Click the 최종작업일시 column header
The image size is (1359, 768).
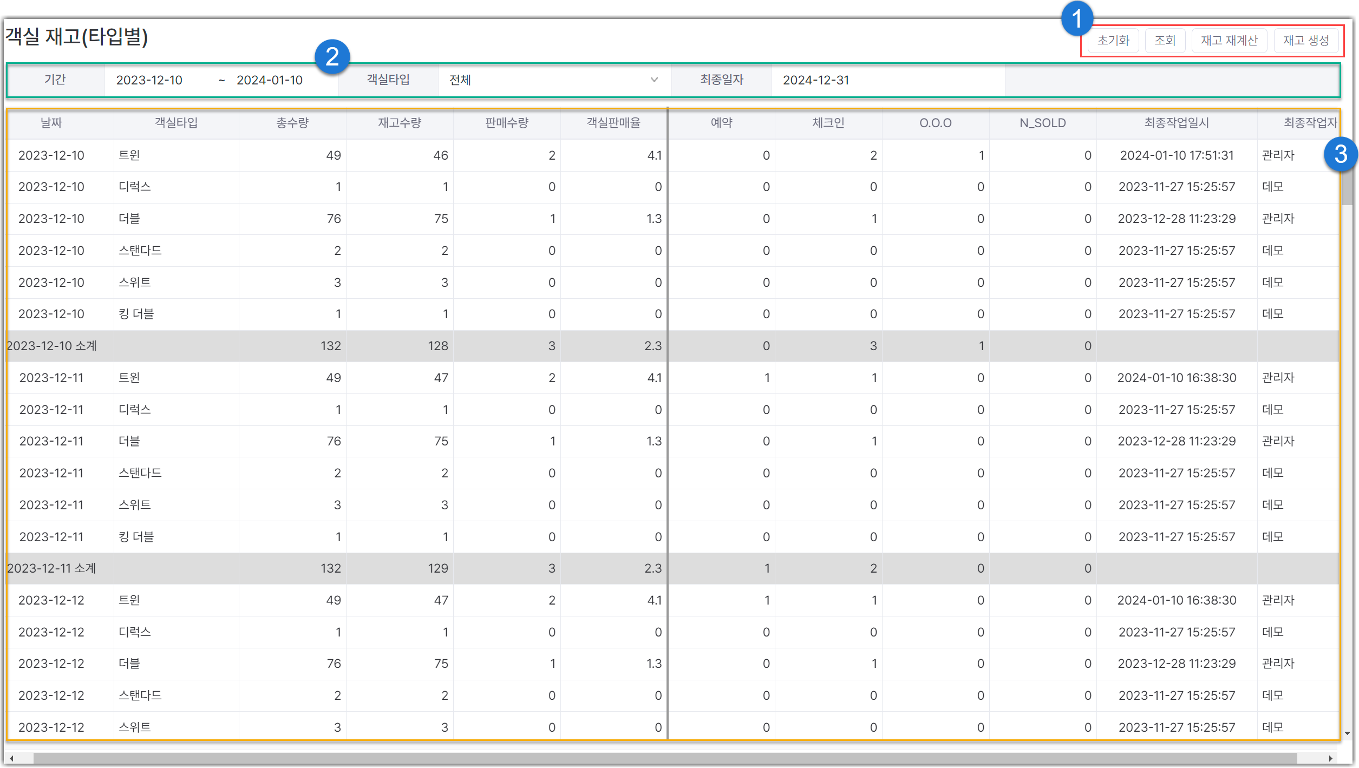pyautogui.click(x=1176, y=123)
